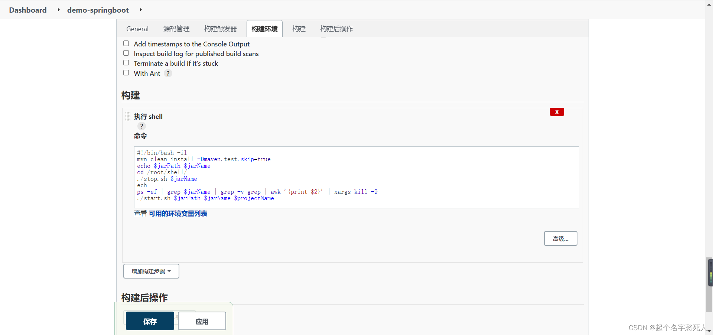Click the 'ps -ef | grep $jarName' line

(257, 192)
